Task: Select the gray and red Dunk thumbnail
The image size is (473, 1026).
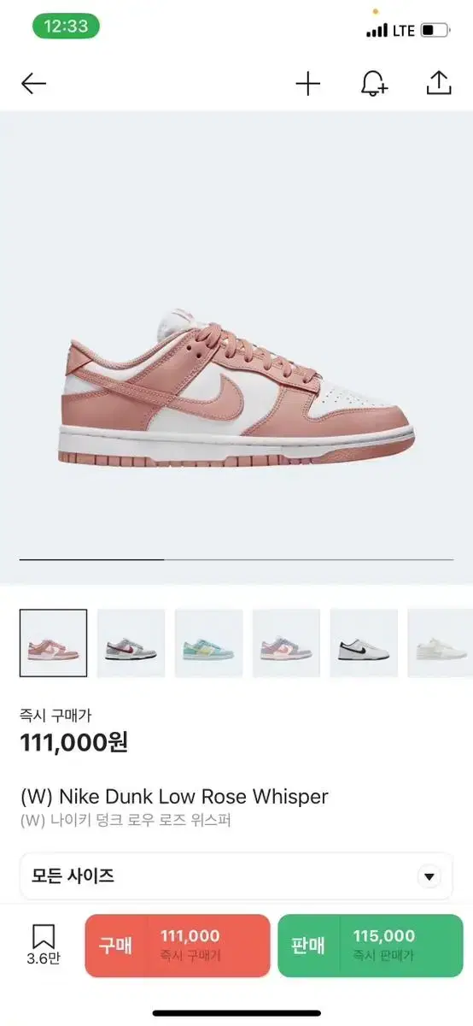Action: tap(131, 643)
